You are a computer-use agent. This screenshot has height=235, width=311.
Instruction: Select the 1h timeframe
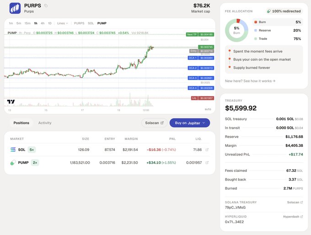[36, 23]
